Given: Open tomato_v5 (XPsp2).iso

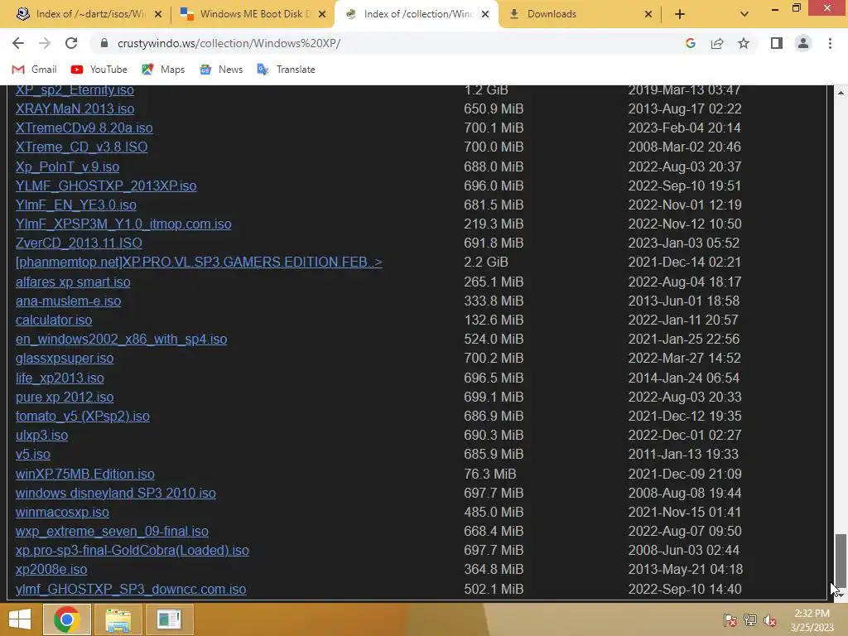Looking at the screenshot, I should coord(82,416).
